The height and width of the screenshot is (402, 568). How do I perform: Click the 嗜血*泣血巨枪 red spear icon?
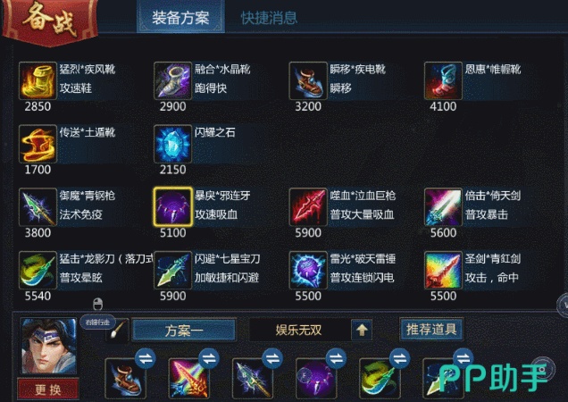pyautogui.click(x=308, y=207)
